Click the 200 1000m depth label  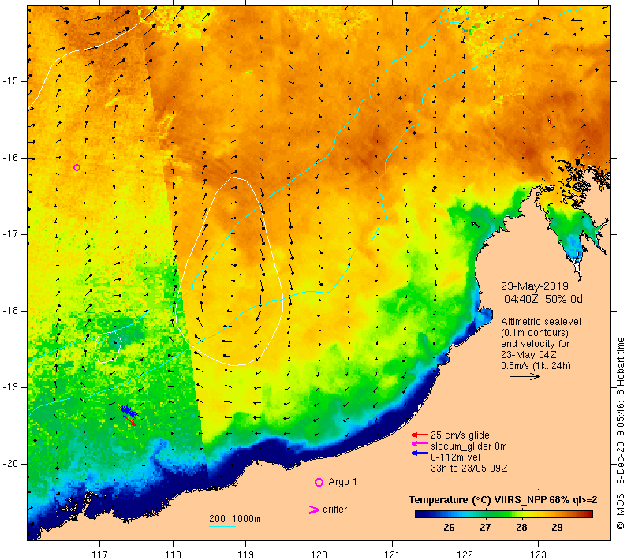[235, 518]
